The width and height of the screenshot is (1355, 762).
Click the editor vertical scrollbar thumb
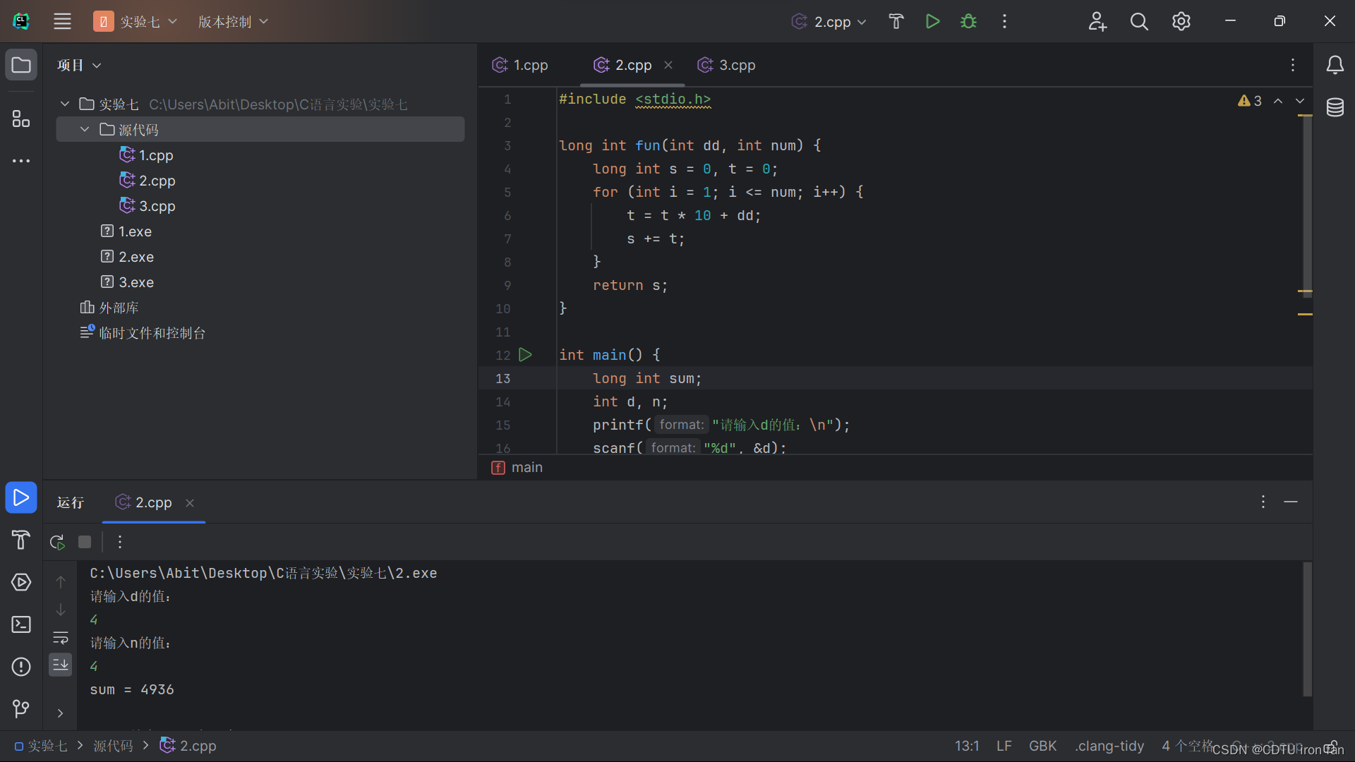click(x=1307, y=205)
